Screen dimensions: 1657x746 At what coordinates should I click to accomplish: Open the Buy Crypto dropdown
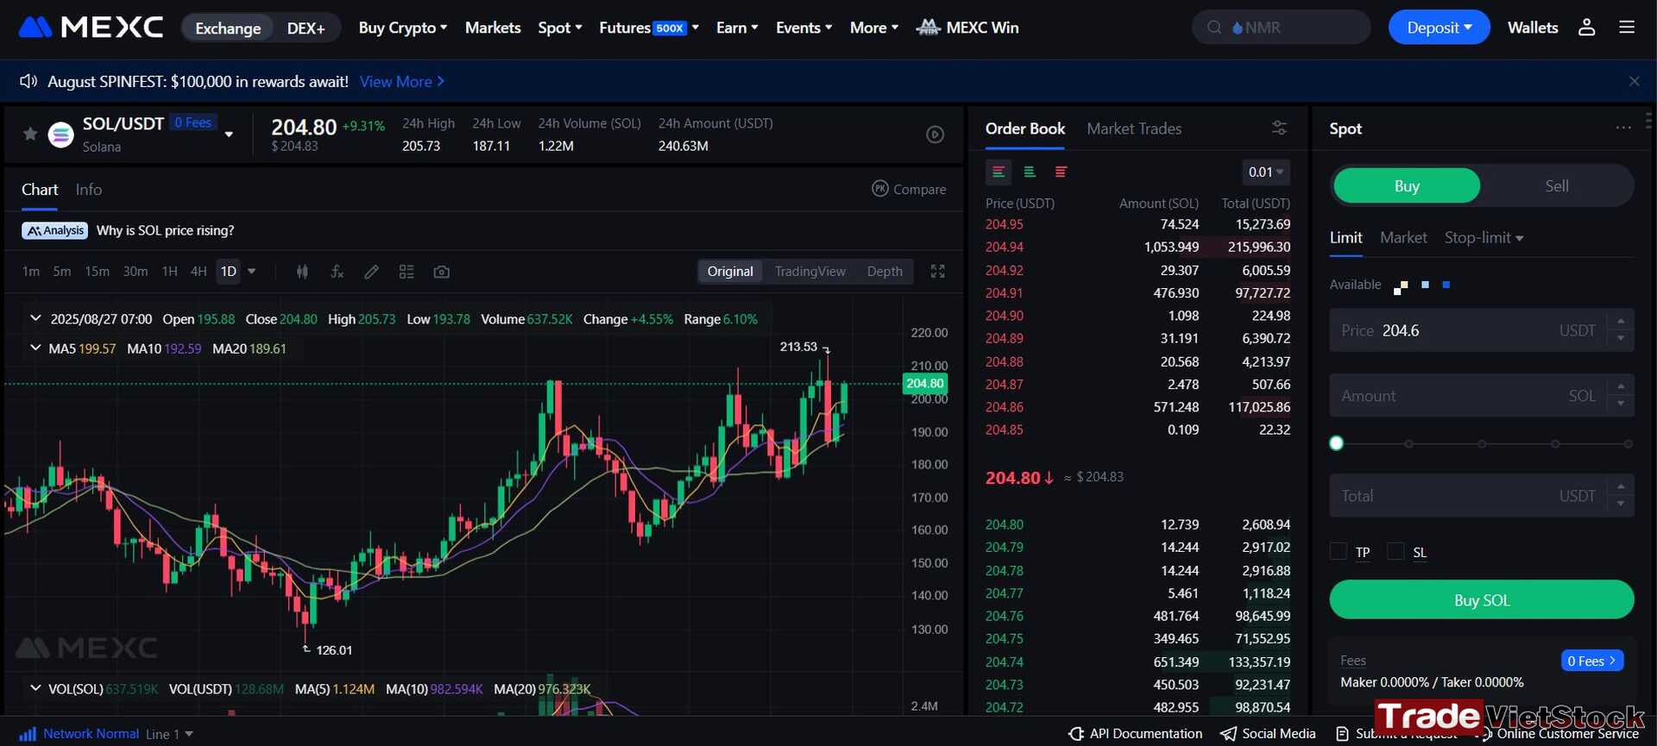pos(403,28)
